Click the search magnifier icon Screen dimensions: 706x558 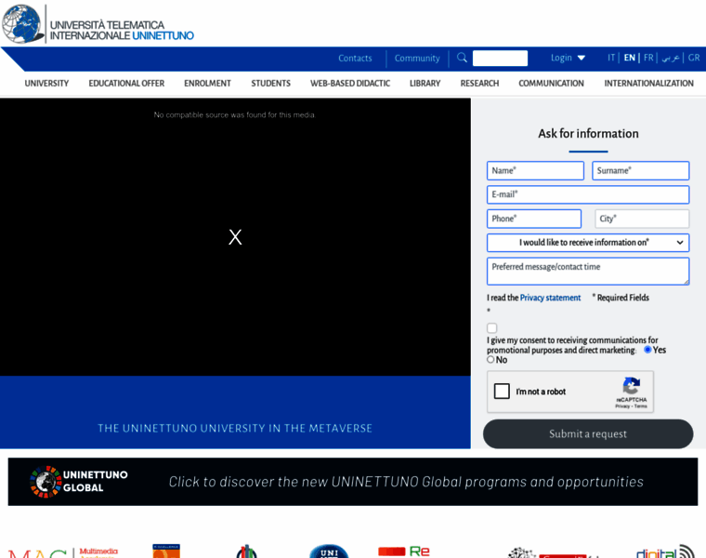coord(462,58)
